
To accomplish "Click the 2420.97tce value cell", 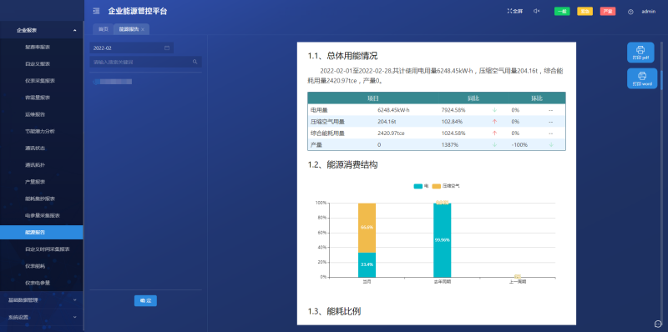I will click(391, 133).
